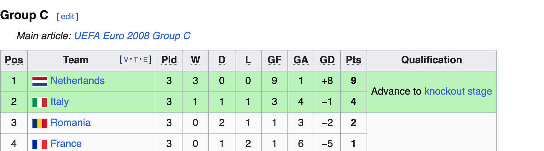Open the Italy team link

tap(60, 102)
